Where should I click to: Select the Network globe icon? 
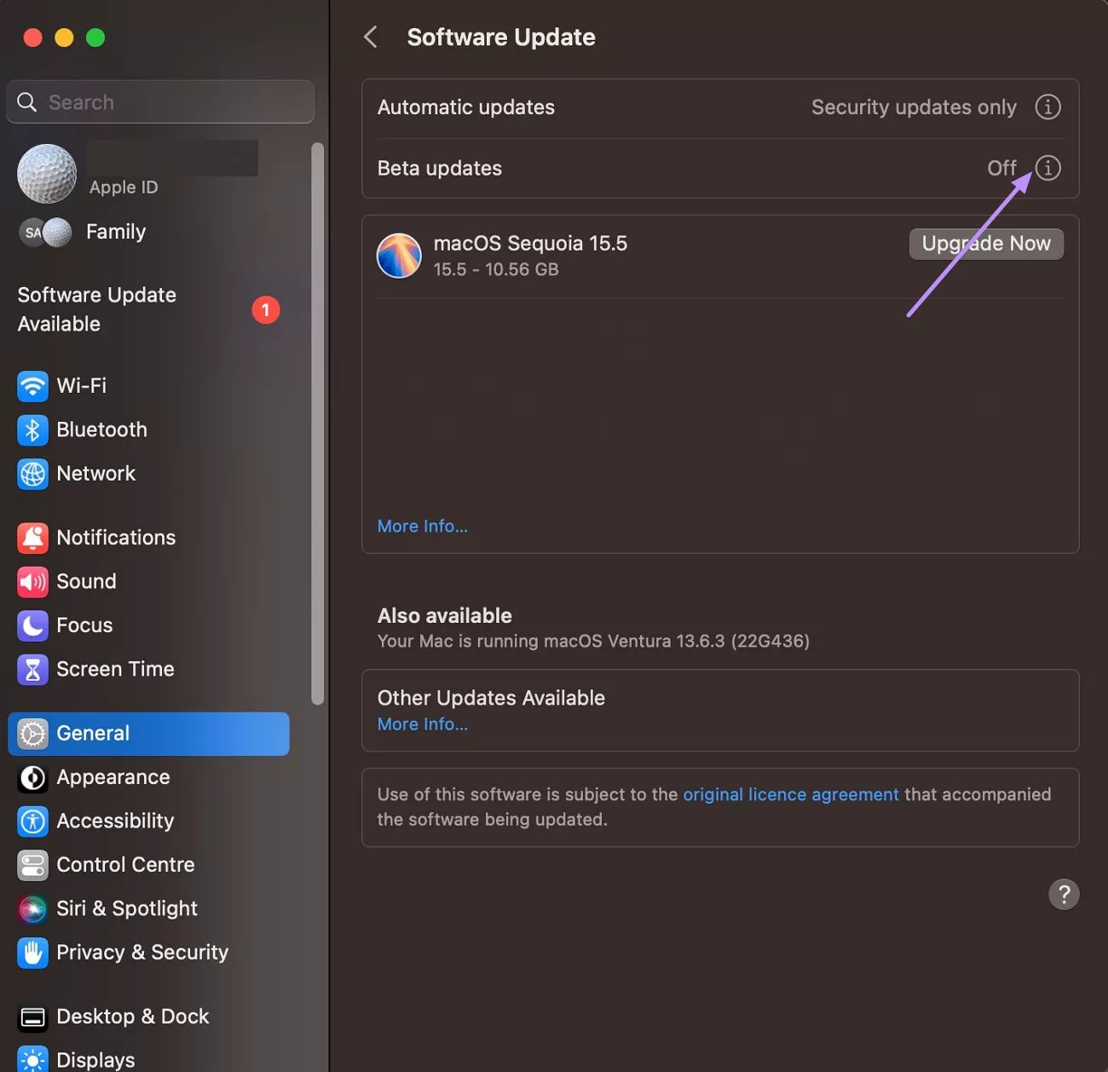click(32, 474)
